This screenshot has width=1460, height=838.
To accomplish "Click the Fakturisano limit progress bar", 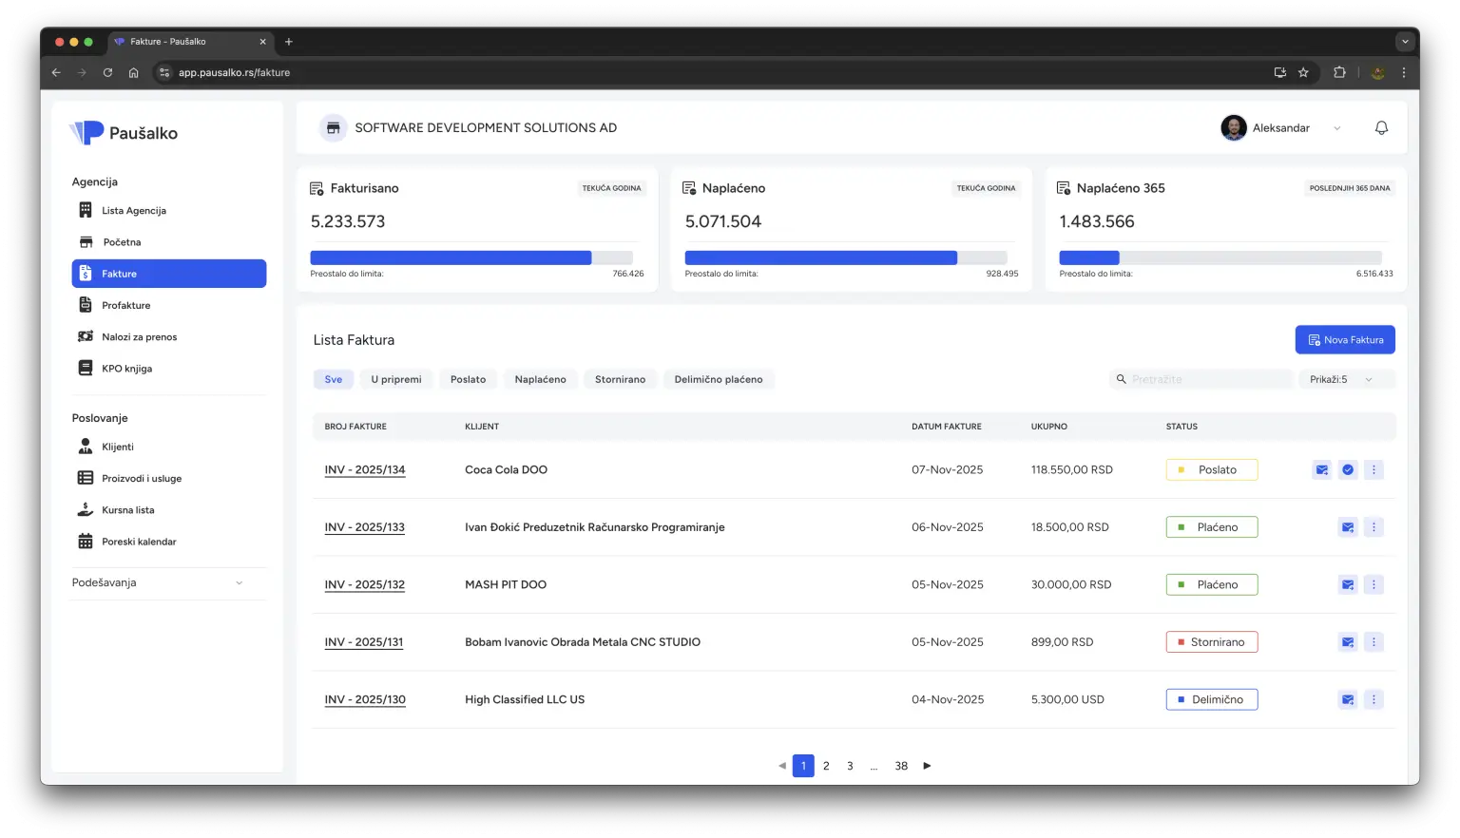I will tap(471, 257).
